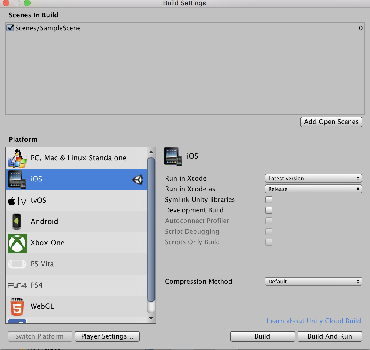Image resolution: width=370 pixels, height=350 pixels.
Task: Open Run in Xcode as Release dropdown
Action: point(313,189)
